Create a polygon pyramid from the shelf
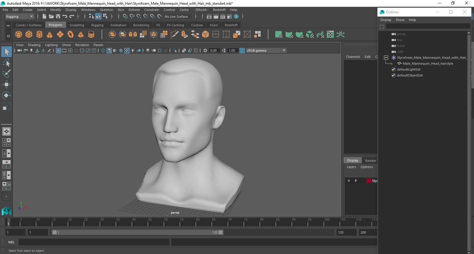This screenshot has height=254, width=474. pos(81,35)
